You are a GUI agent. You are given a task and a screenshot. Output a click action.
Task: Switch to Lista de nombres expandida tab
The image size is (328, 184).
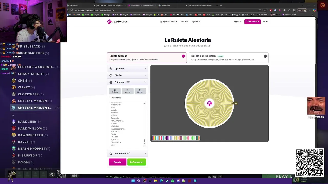coord(203,5)
